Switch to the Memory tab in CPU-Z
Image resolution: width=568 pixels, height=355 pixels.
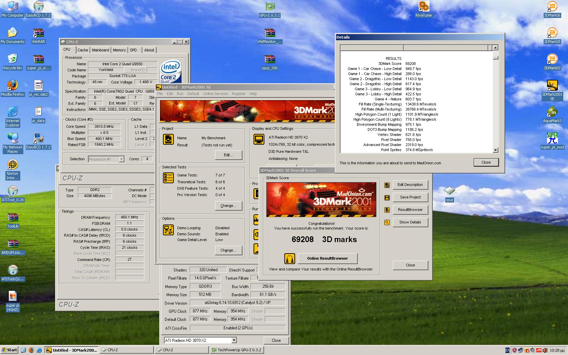pyautogui.click(x=119, y=50)
